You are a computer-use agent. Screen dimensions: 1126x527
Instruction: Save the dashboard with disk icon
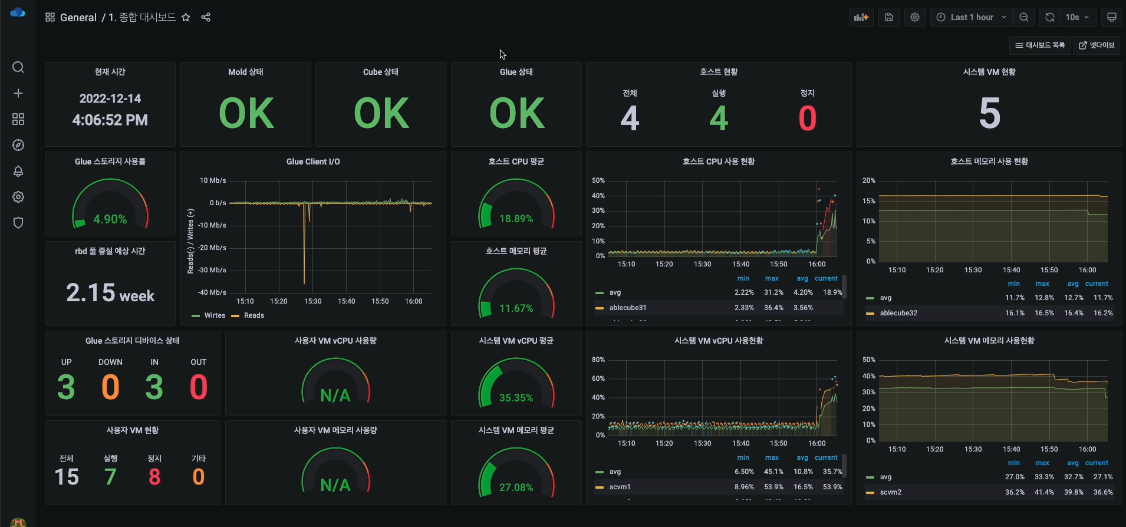[889, 18]
